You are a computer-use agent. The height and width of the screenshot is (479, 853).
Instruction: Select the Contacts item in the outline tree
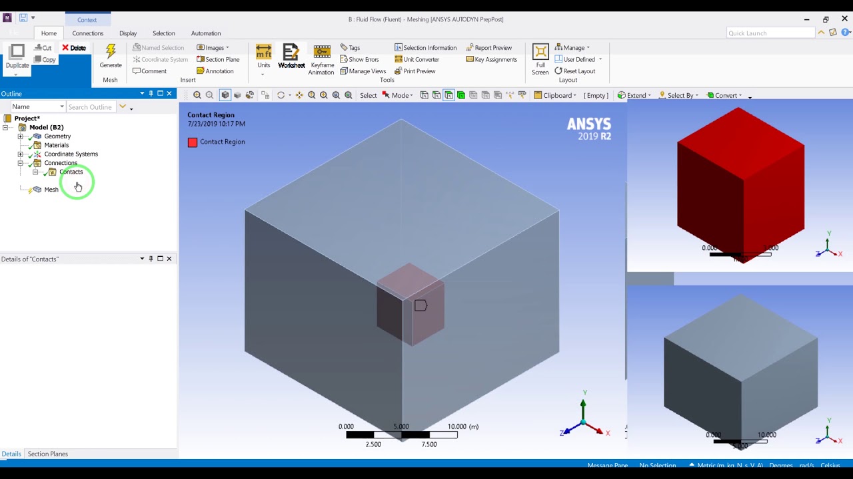(x=71, y=172)
